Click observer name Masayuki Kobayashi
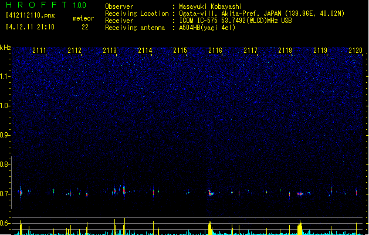 coord(211,6)
